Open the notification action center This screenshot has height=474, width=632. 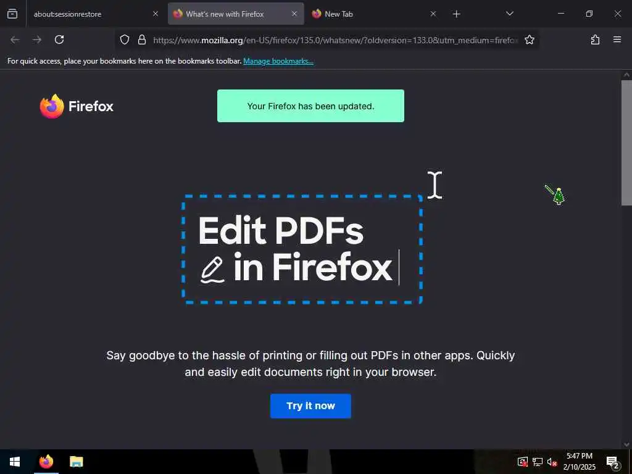pos(613,462)
